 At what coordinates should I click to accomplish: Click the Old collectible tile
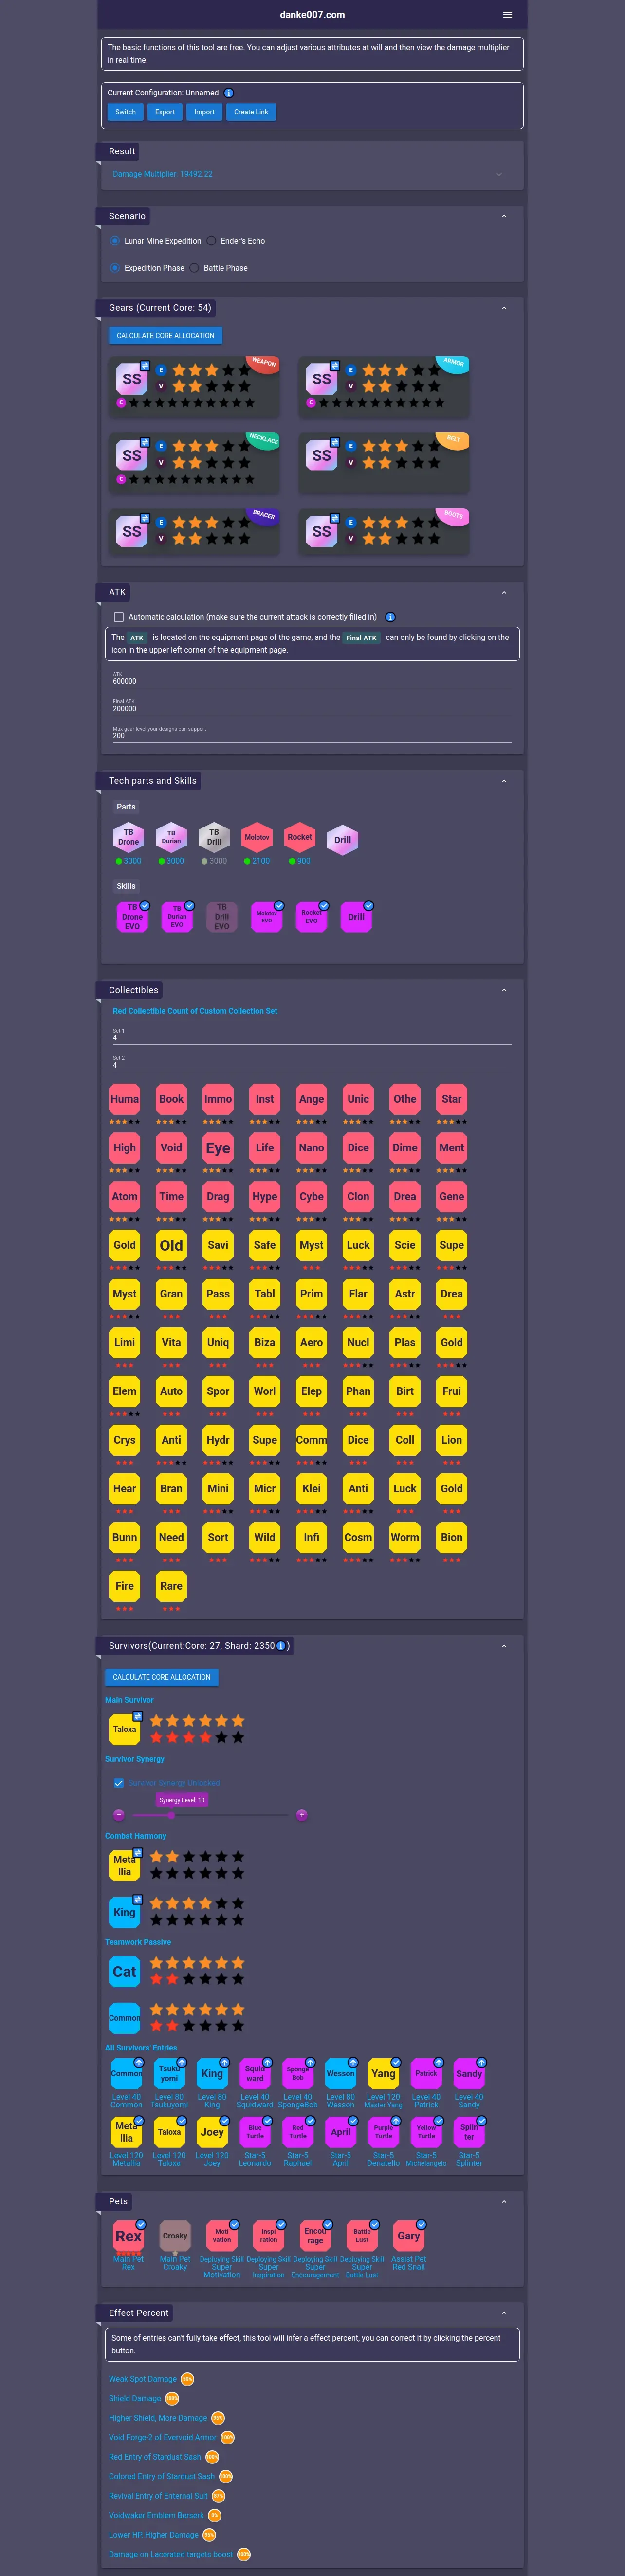coord(171,1245)
